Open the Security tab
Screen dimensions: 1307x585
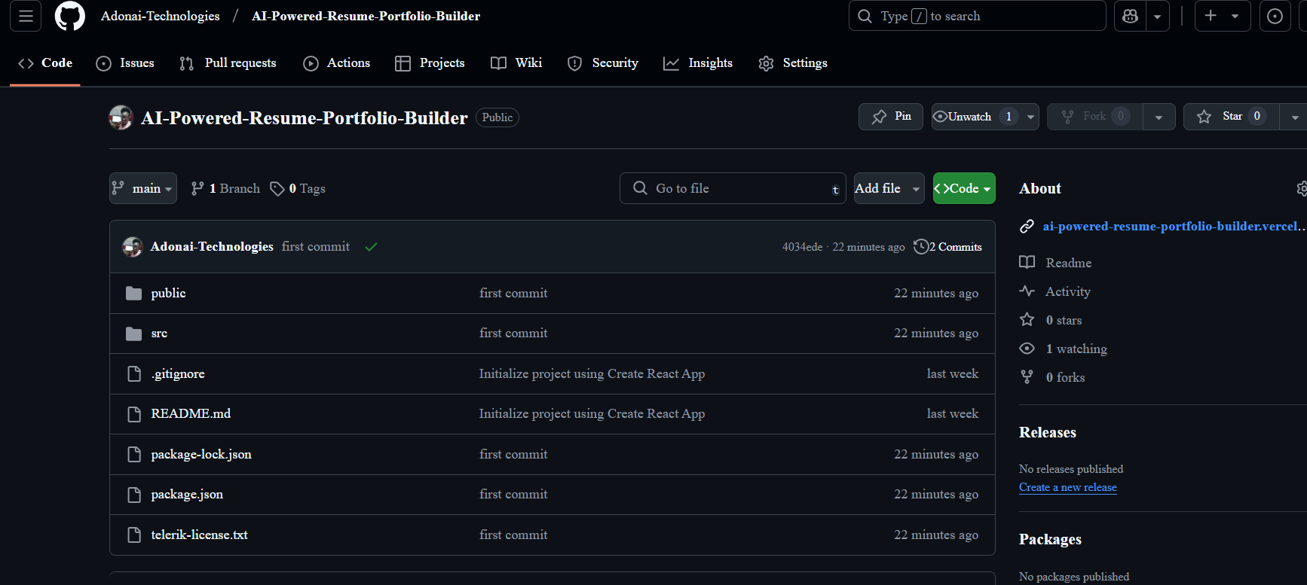[603, 63]
